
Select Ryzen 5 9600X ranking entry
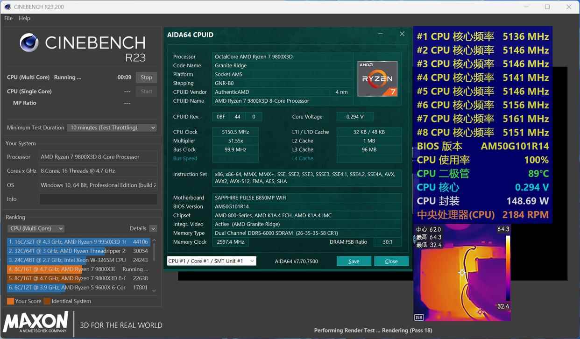click(x=78, y=288)
